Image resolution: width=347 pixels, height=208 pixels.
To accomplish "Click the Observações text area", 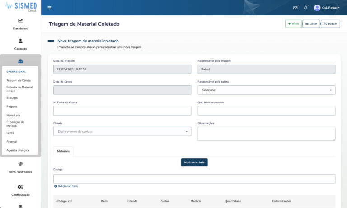I will pos(266,134).
